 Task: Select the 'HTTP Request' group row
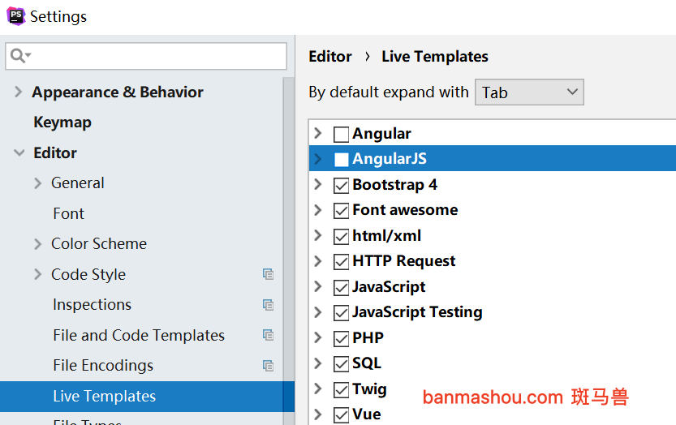493,261
